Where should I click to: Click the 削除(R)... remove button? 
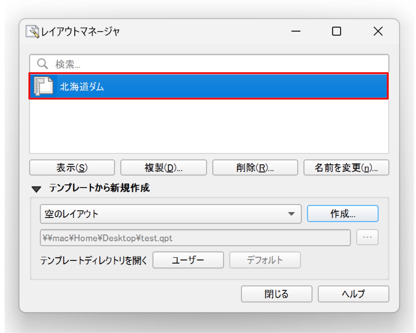point(255,168)
